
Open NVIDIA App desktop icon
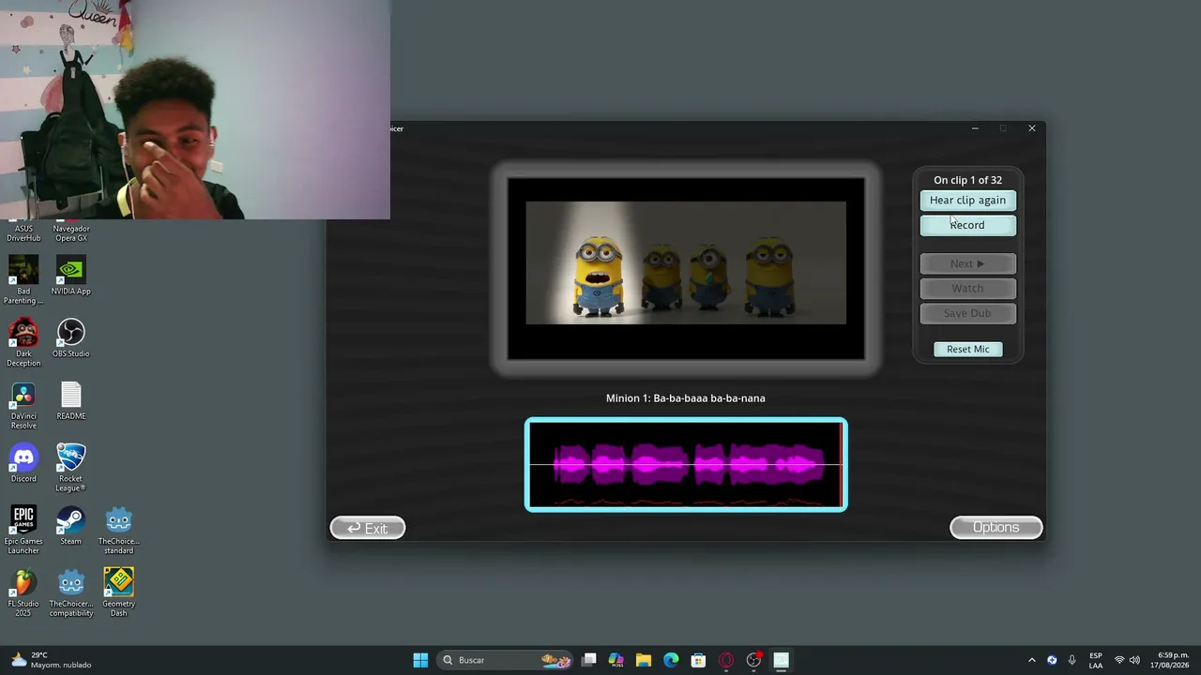click(x=71, y=276)
